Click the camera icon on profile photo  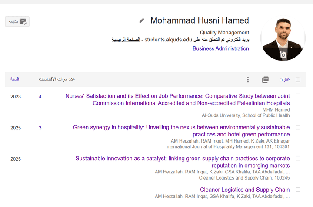coord(283,54)
